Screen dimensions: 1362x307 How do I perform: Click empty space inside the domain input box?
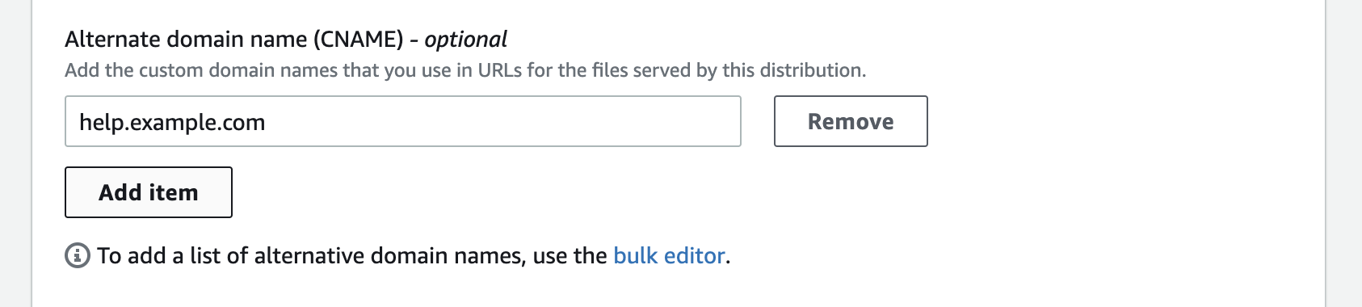pos(501,121)
